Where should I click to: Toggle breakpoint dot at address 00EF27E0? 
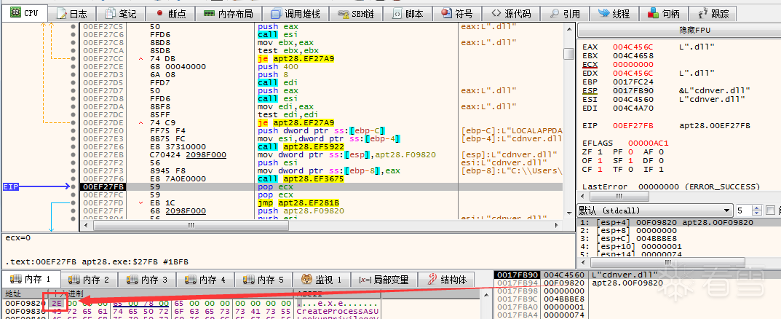(x=74, y=130)
